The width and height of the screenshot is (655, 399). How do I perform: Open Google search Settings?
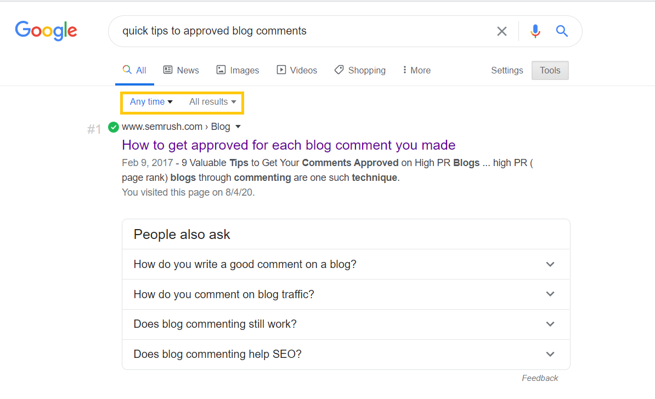pyautogui.click(x=506, y=70)
